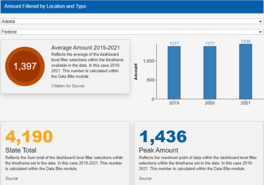264x185 pixels.
Task: Click the orange 1,397 average circle
Action: [x=25, y=67]
